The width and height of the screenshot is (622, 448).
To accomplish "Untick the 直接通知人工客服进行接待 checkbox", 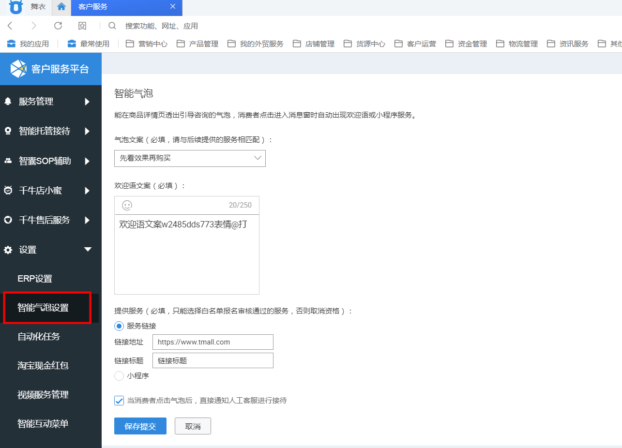I will (119, 401).
